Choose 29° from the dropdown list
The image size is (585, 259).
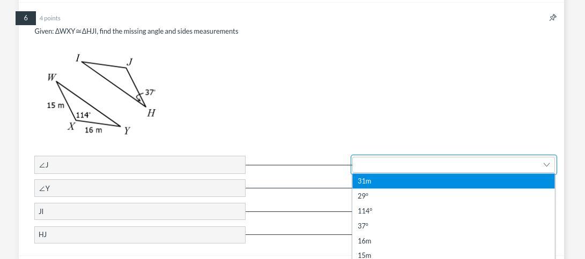(x=453, y=196)
